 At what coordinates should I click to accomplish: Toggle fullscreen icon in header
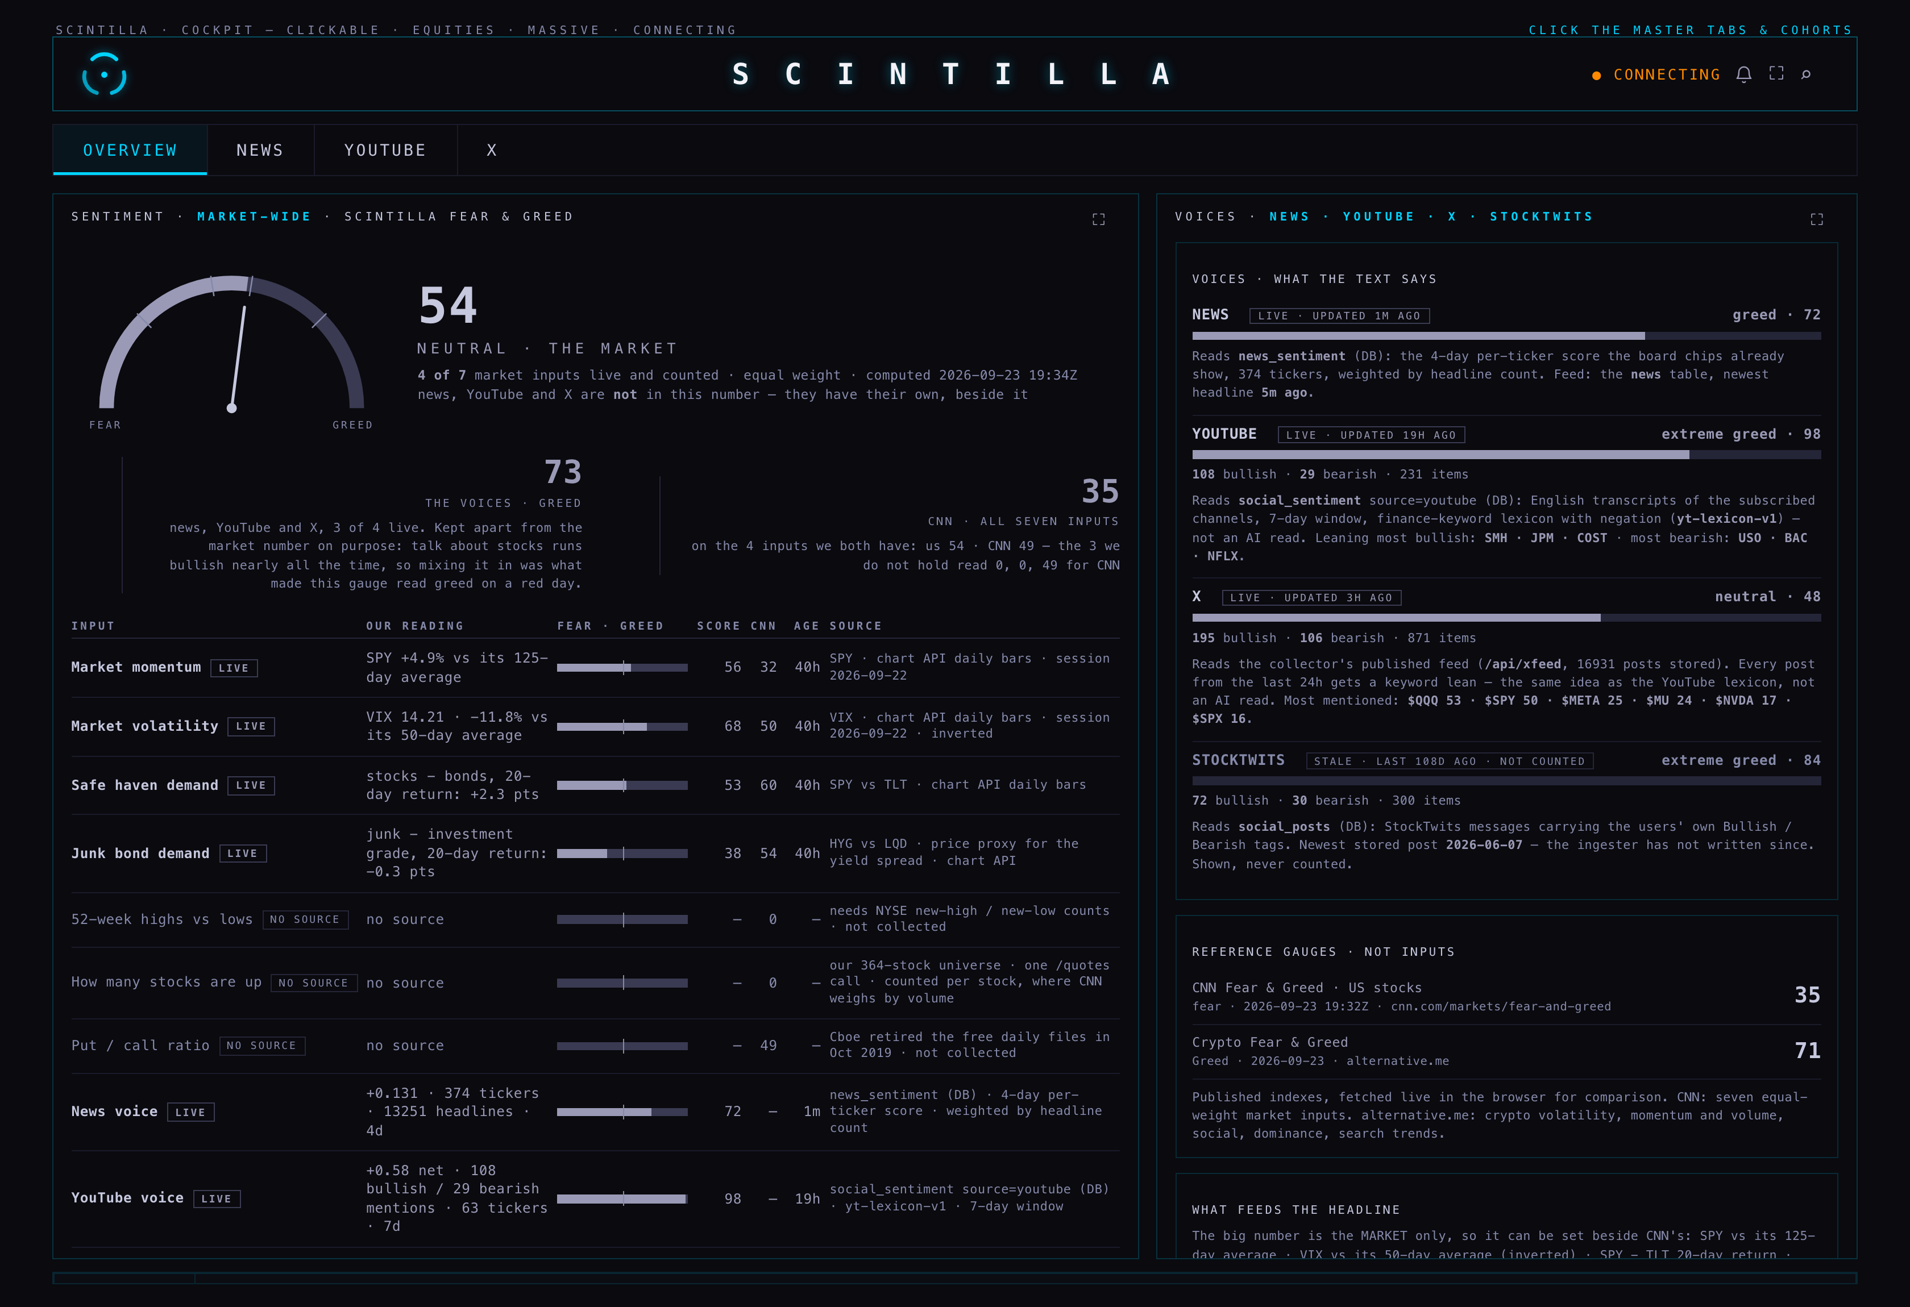1776,74
